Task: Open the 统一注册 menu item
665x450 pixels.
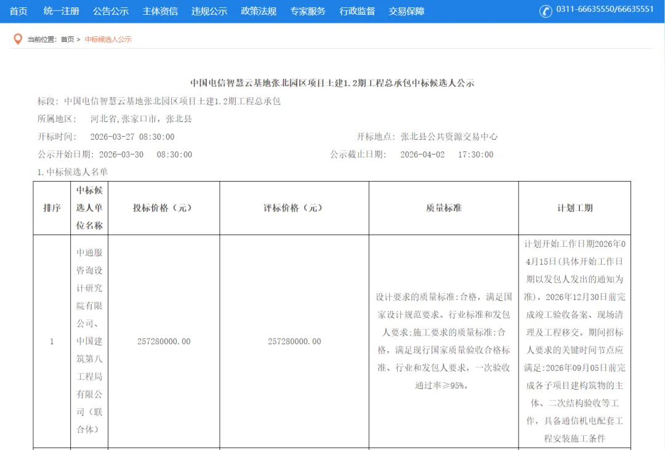Action: (x=62, y=11)
